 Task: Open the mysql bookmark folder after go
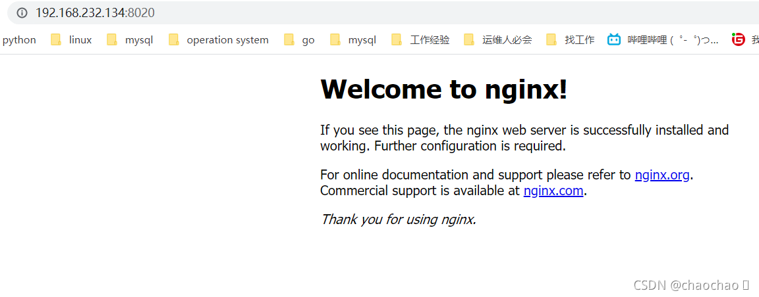click(x=353, y=40)
